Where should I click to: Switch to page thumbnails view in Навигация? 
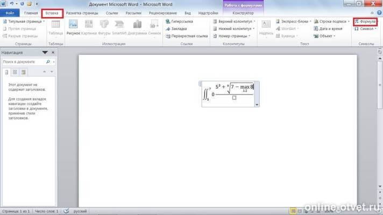(x=15, y=72)
